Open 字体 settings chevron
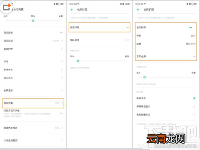The image size is (200, 150). pos(62,62)
